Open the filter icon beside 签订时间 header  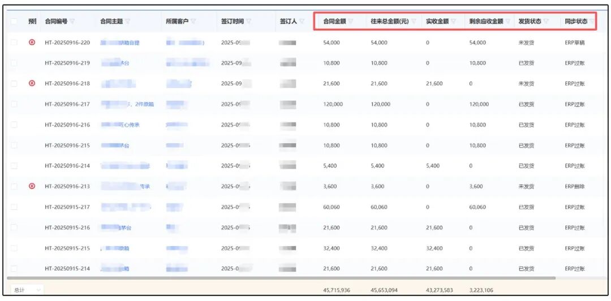point(248,21)
